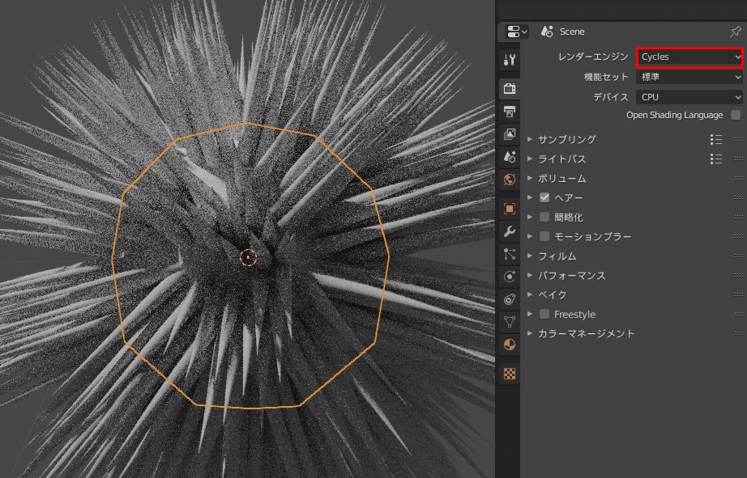Open the Physics properties tab
Viewport: 747px width, 478px height.
[x=510, y=277]
